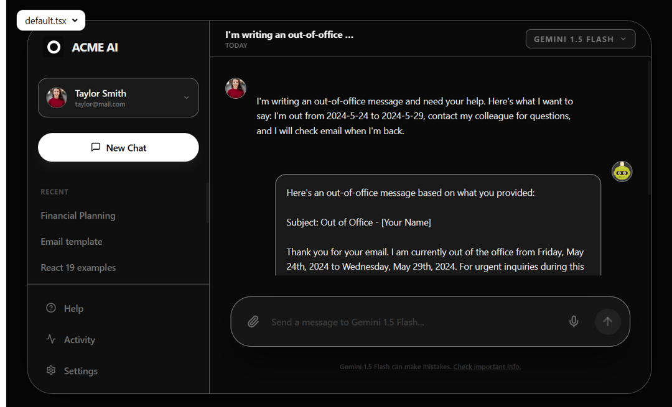Click the sidebar recent list scrollbar
Image resolution: width=672 pixels, height=407 pixels.
click(x=207, y=203)
